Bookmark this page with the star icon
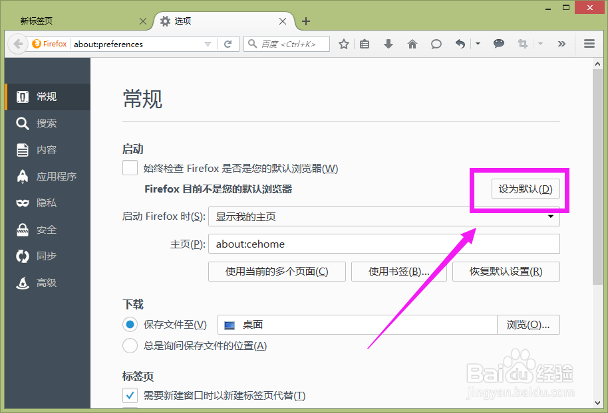 tap(343, 44)
